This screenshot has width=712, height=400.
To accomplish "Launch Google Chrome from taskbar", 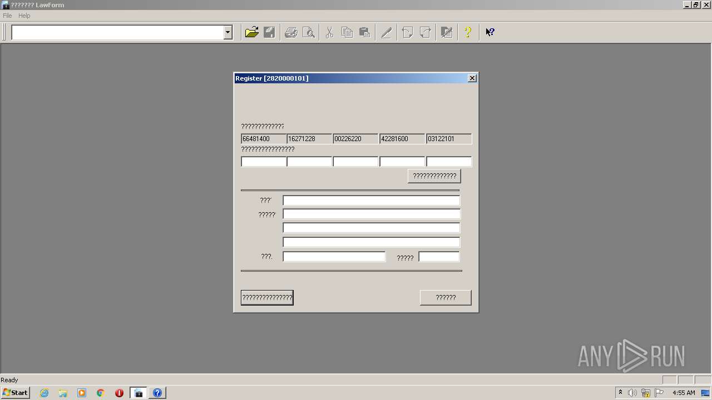I will coord(101,393).
